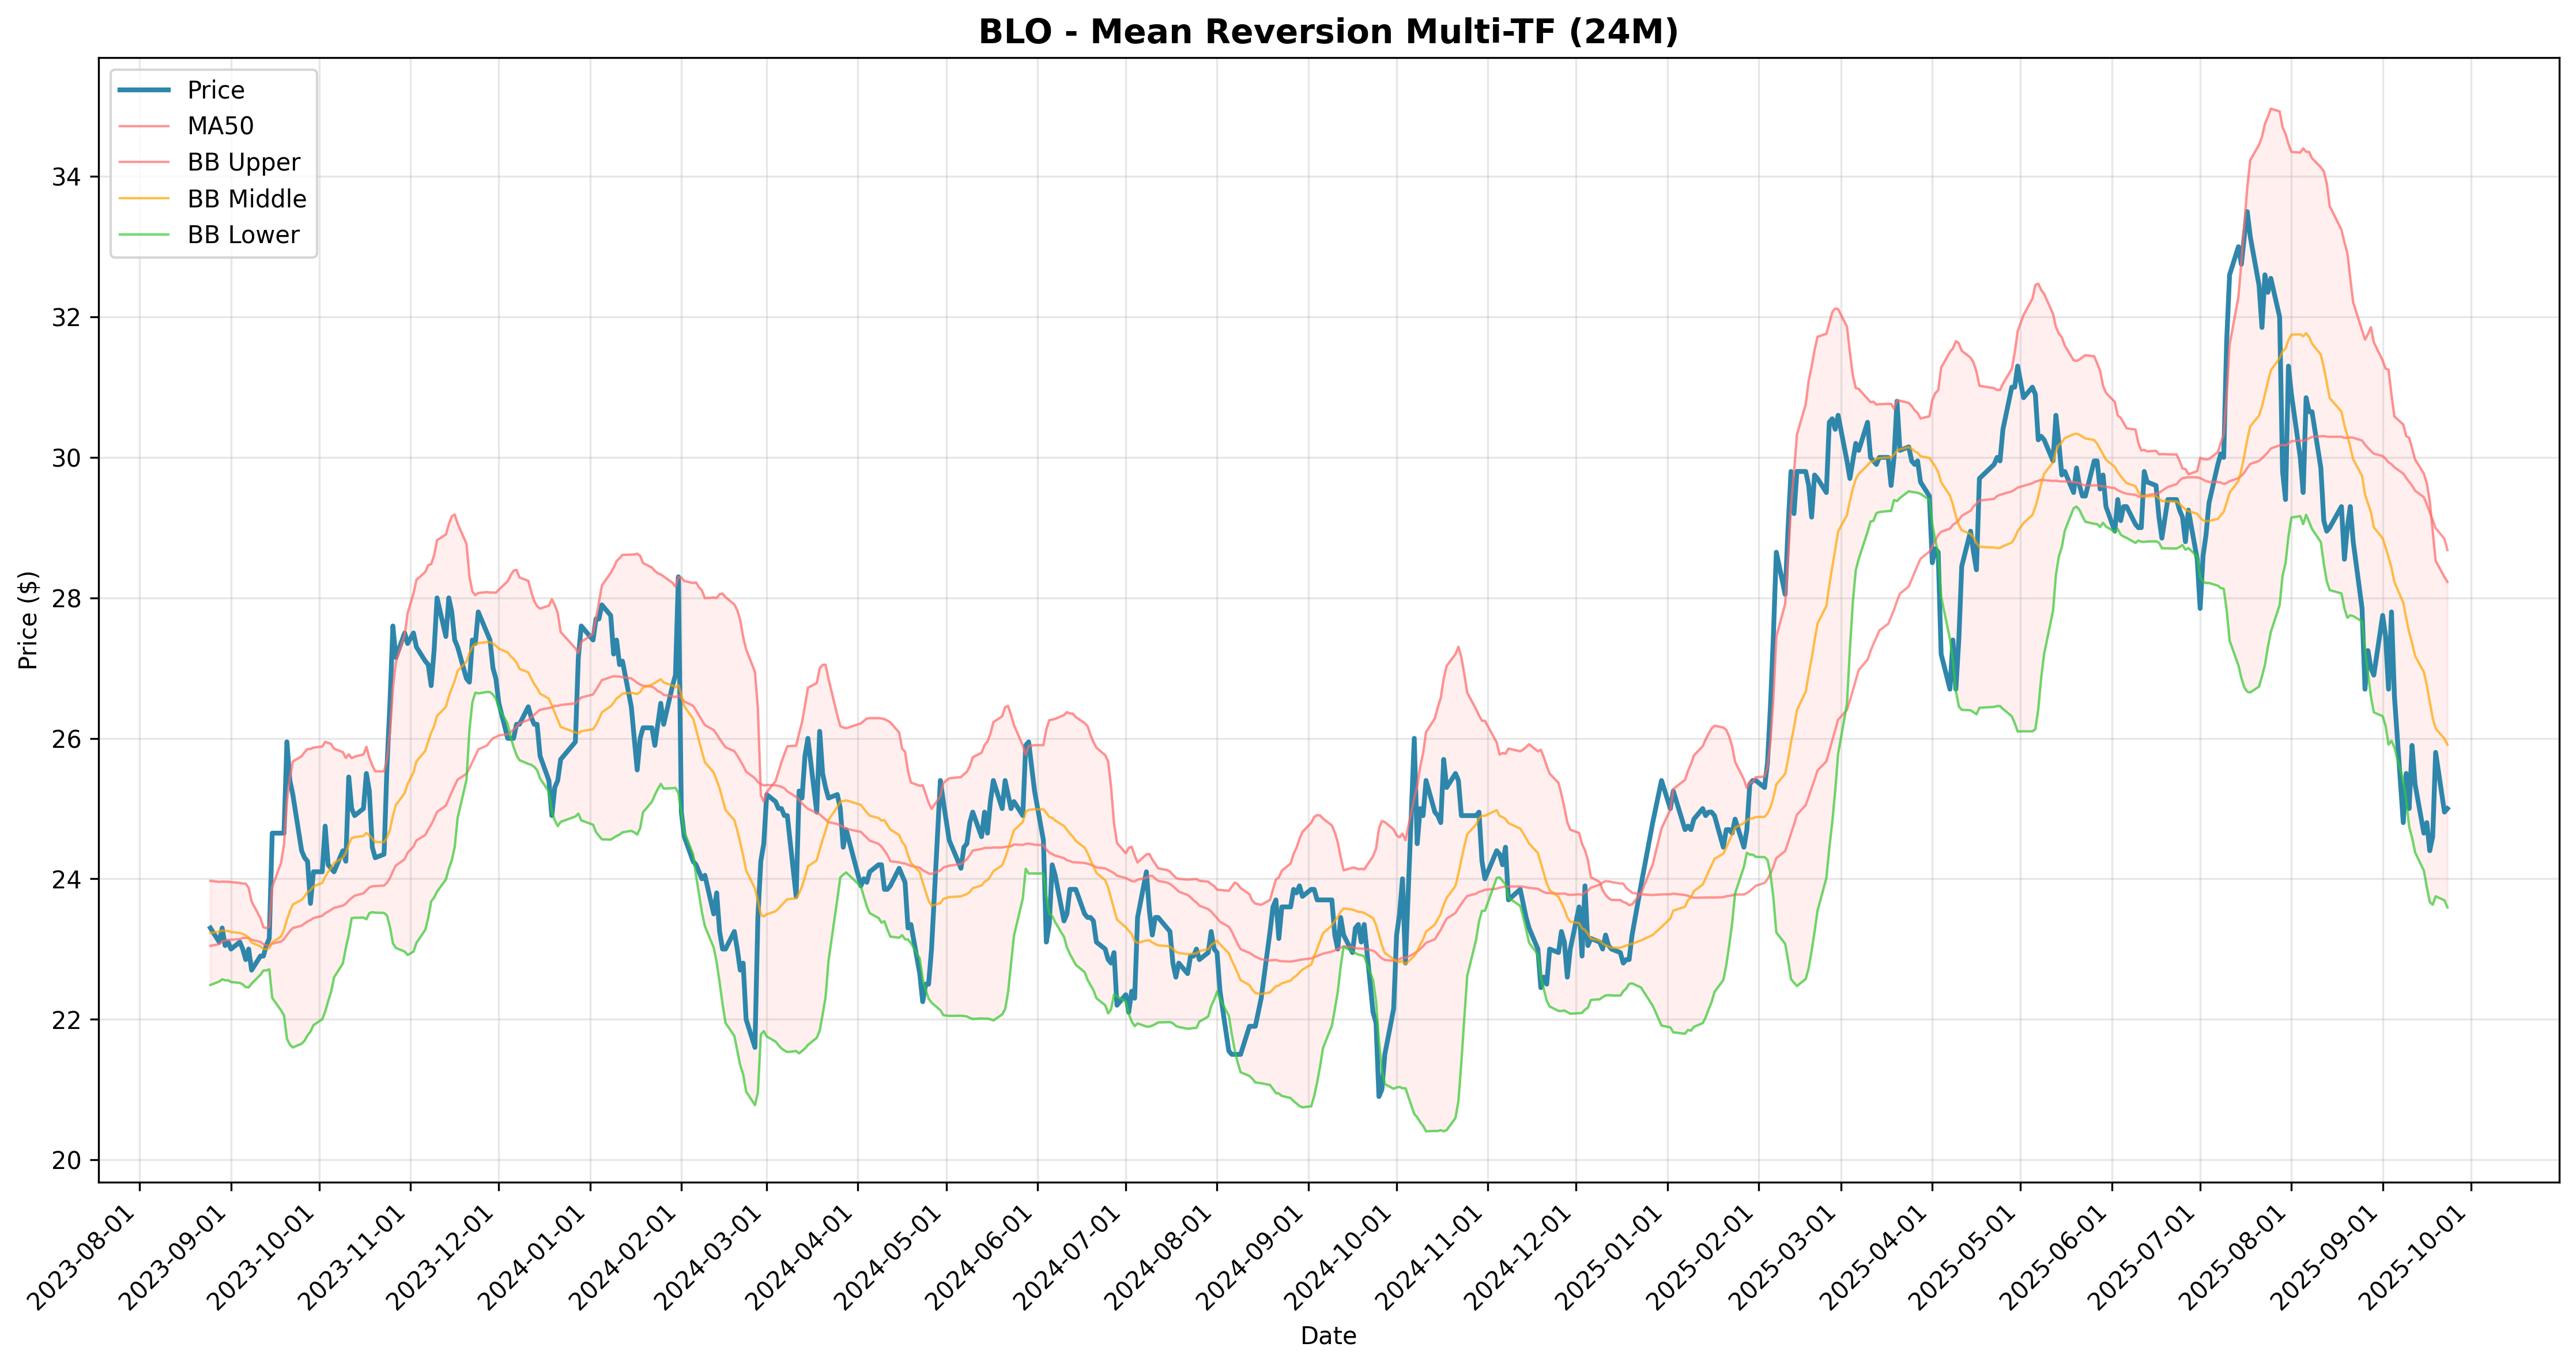This screenshot has width=2576, height=1366.
Task: Click the BB Upper legend label
Action: click(x=244, y=162)
